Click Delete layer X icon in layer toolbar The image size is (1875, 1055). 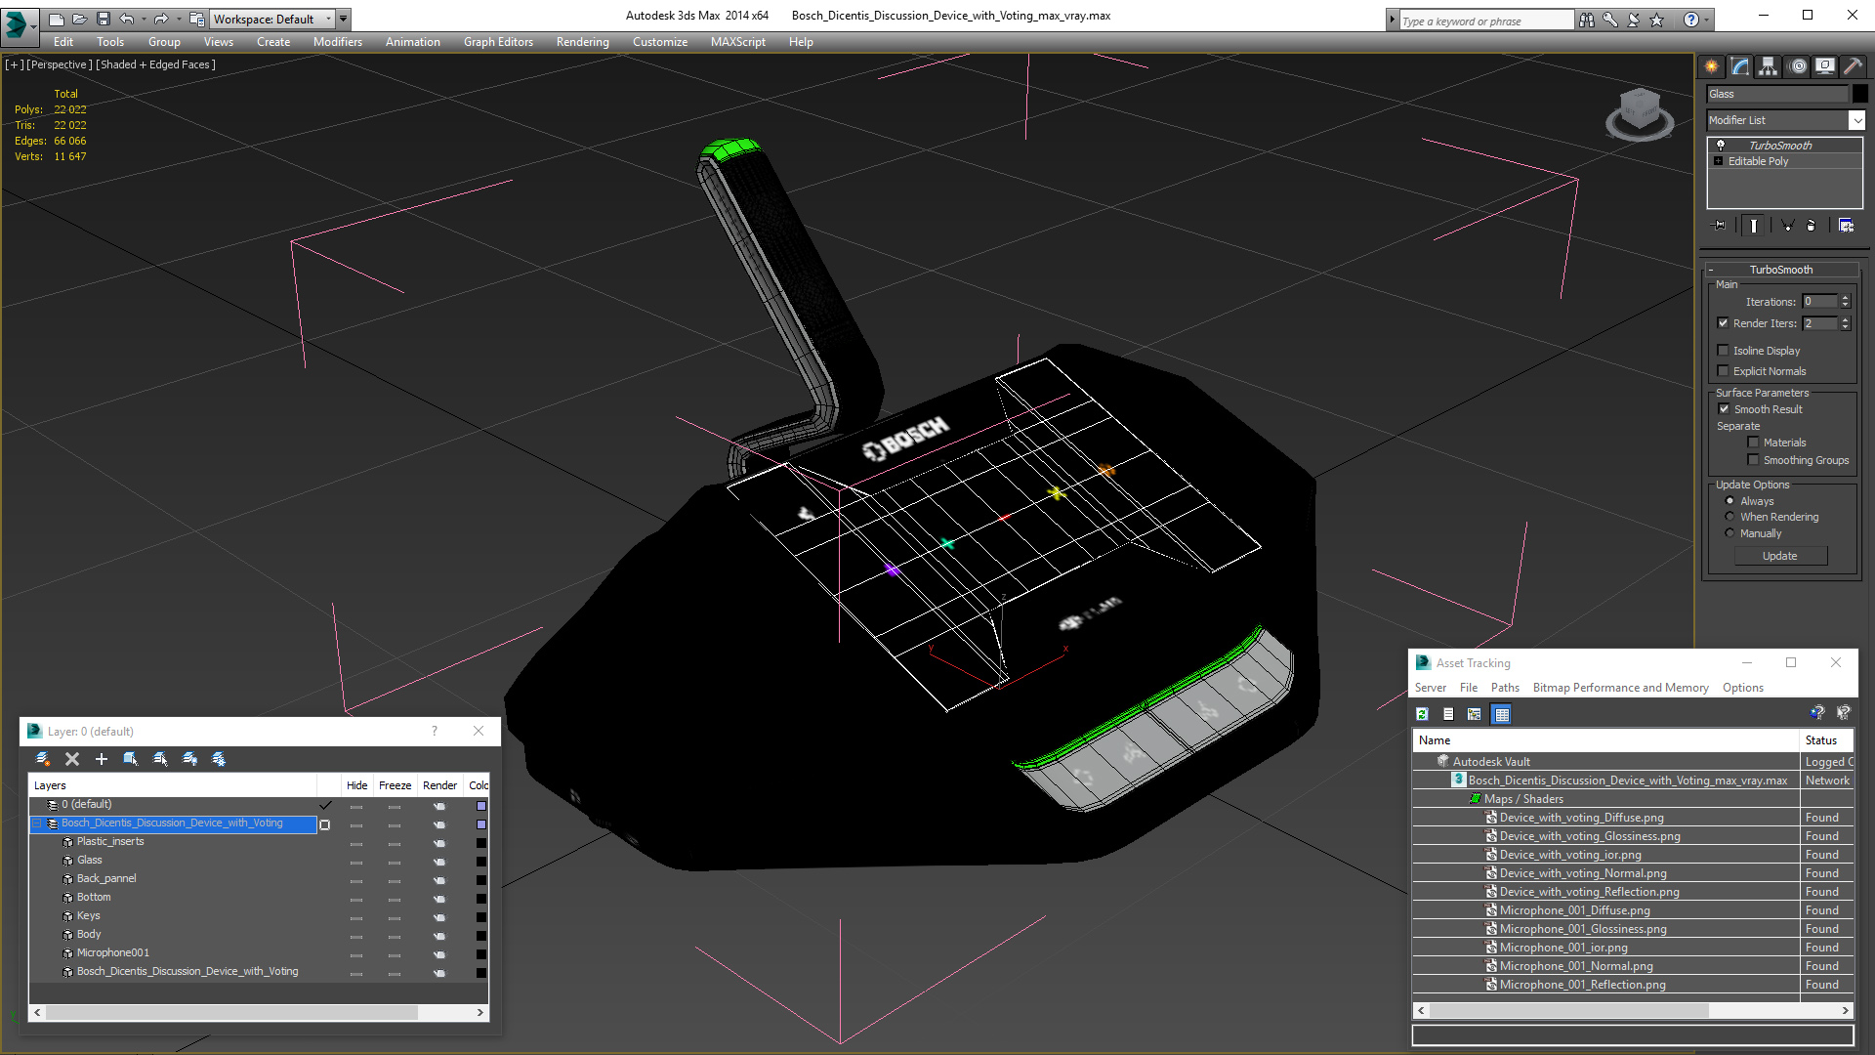click(71, 759)
